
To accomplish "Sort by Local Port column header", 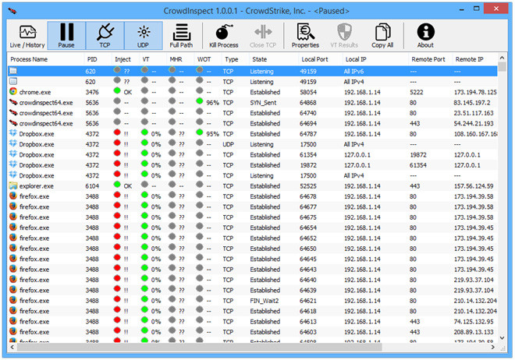I will [x=314, y=59].
